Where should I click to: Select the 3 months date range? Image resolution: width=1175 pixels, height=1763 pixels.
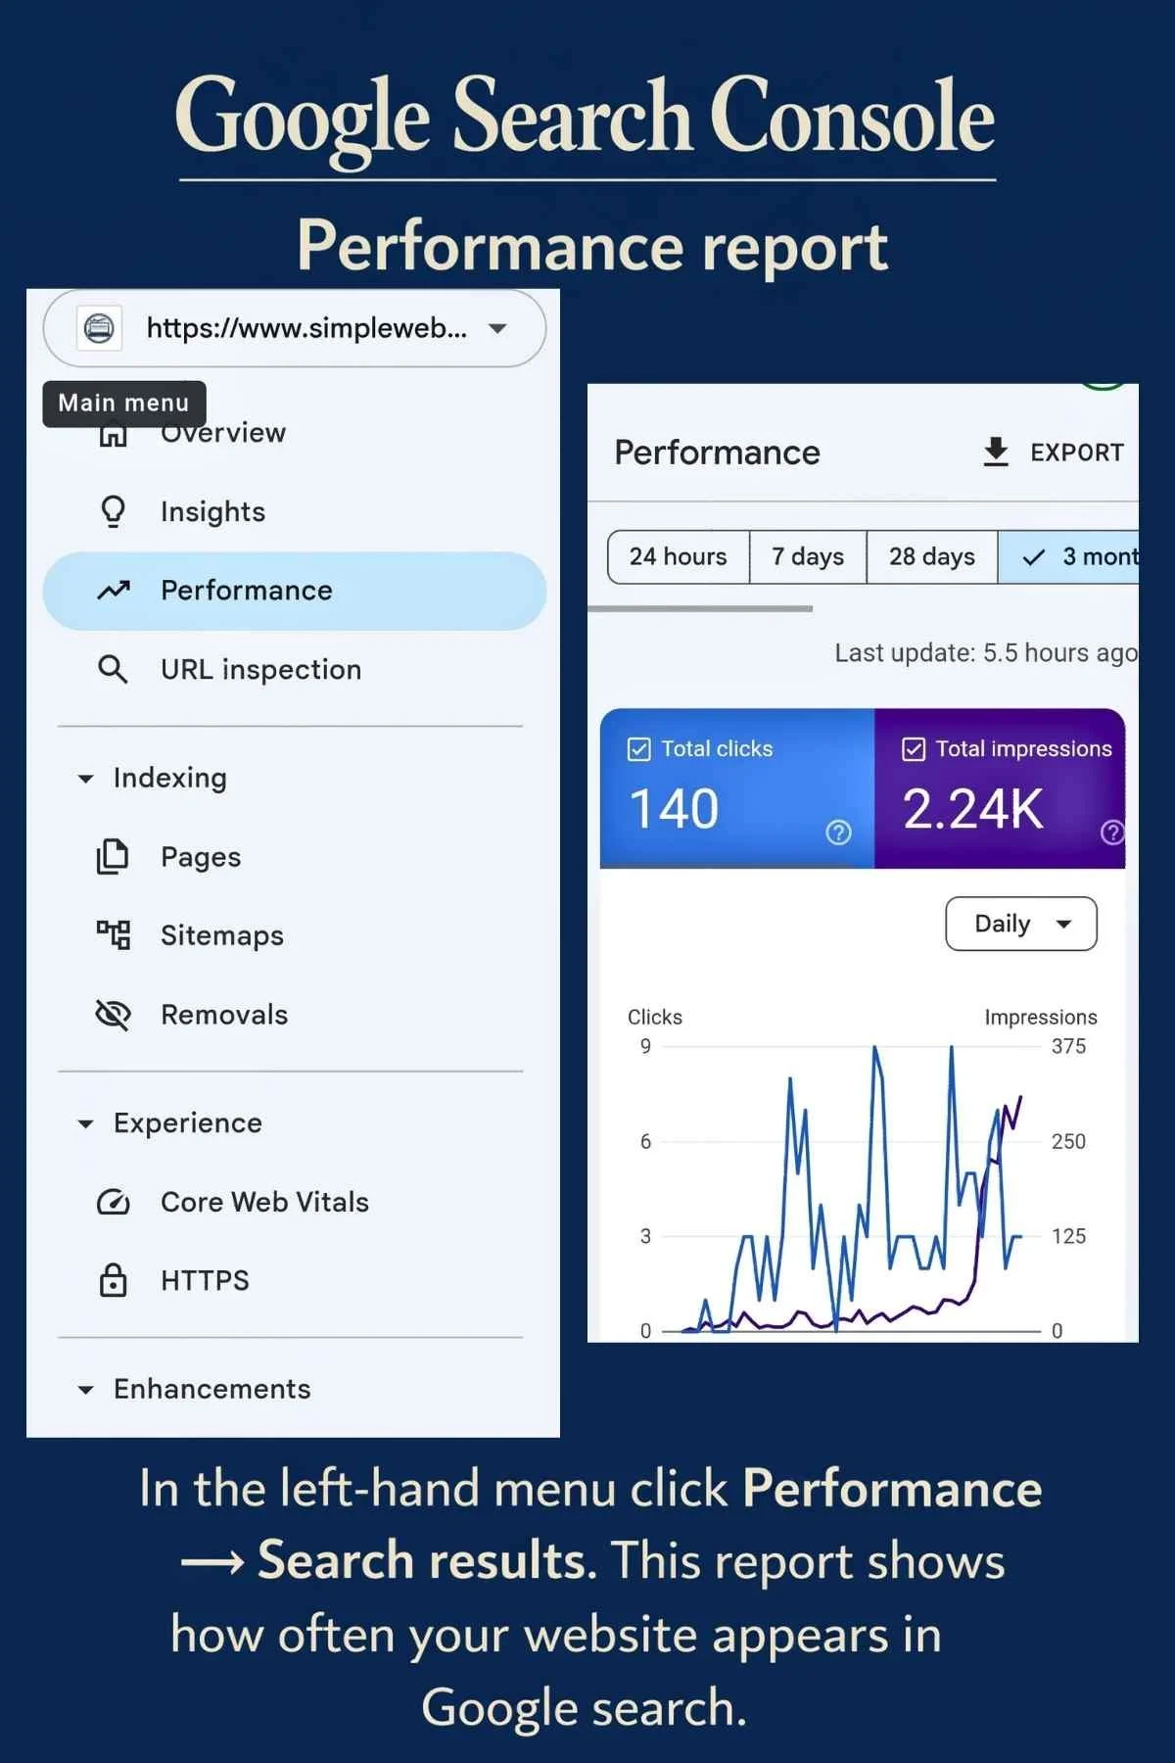point(1068,557)
